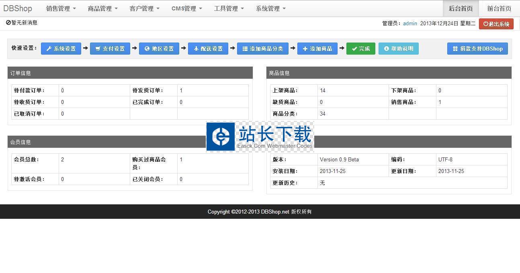520x273 pixels.
Task: Open the admin user link
Action: [410, 24]
